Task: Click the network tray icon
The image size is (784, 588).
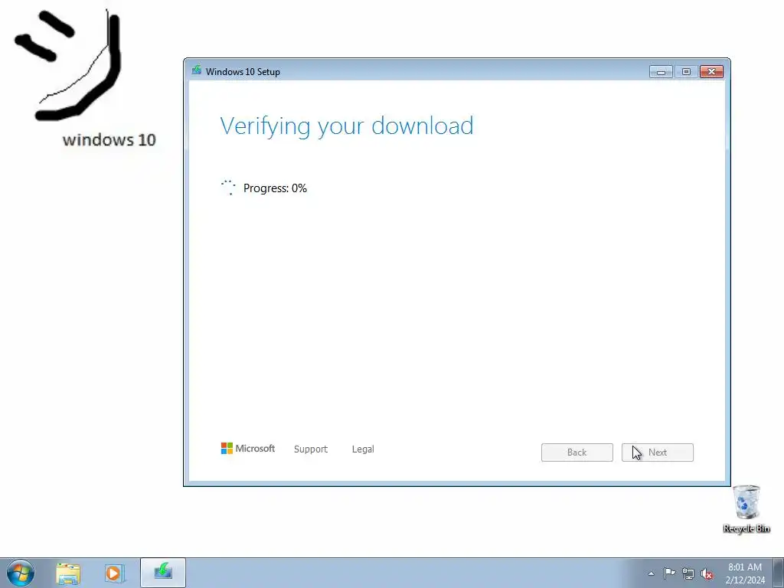Action: tap(688, 573)
